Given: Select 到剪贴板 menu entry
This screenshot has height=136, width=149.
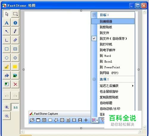Looking at the screenshot, I should click(x=113, y=27).
